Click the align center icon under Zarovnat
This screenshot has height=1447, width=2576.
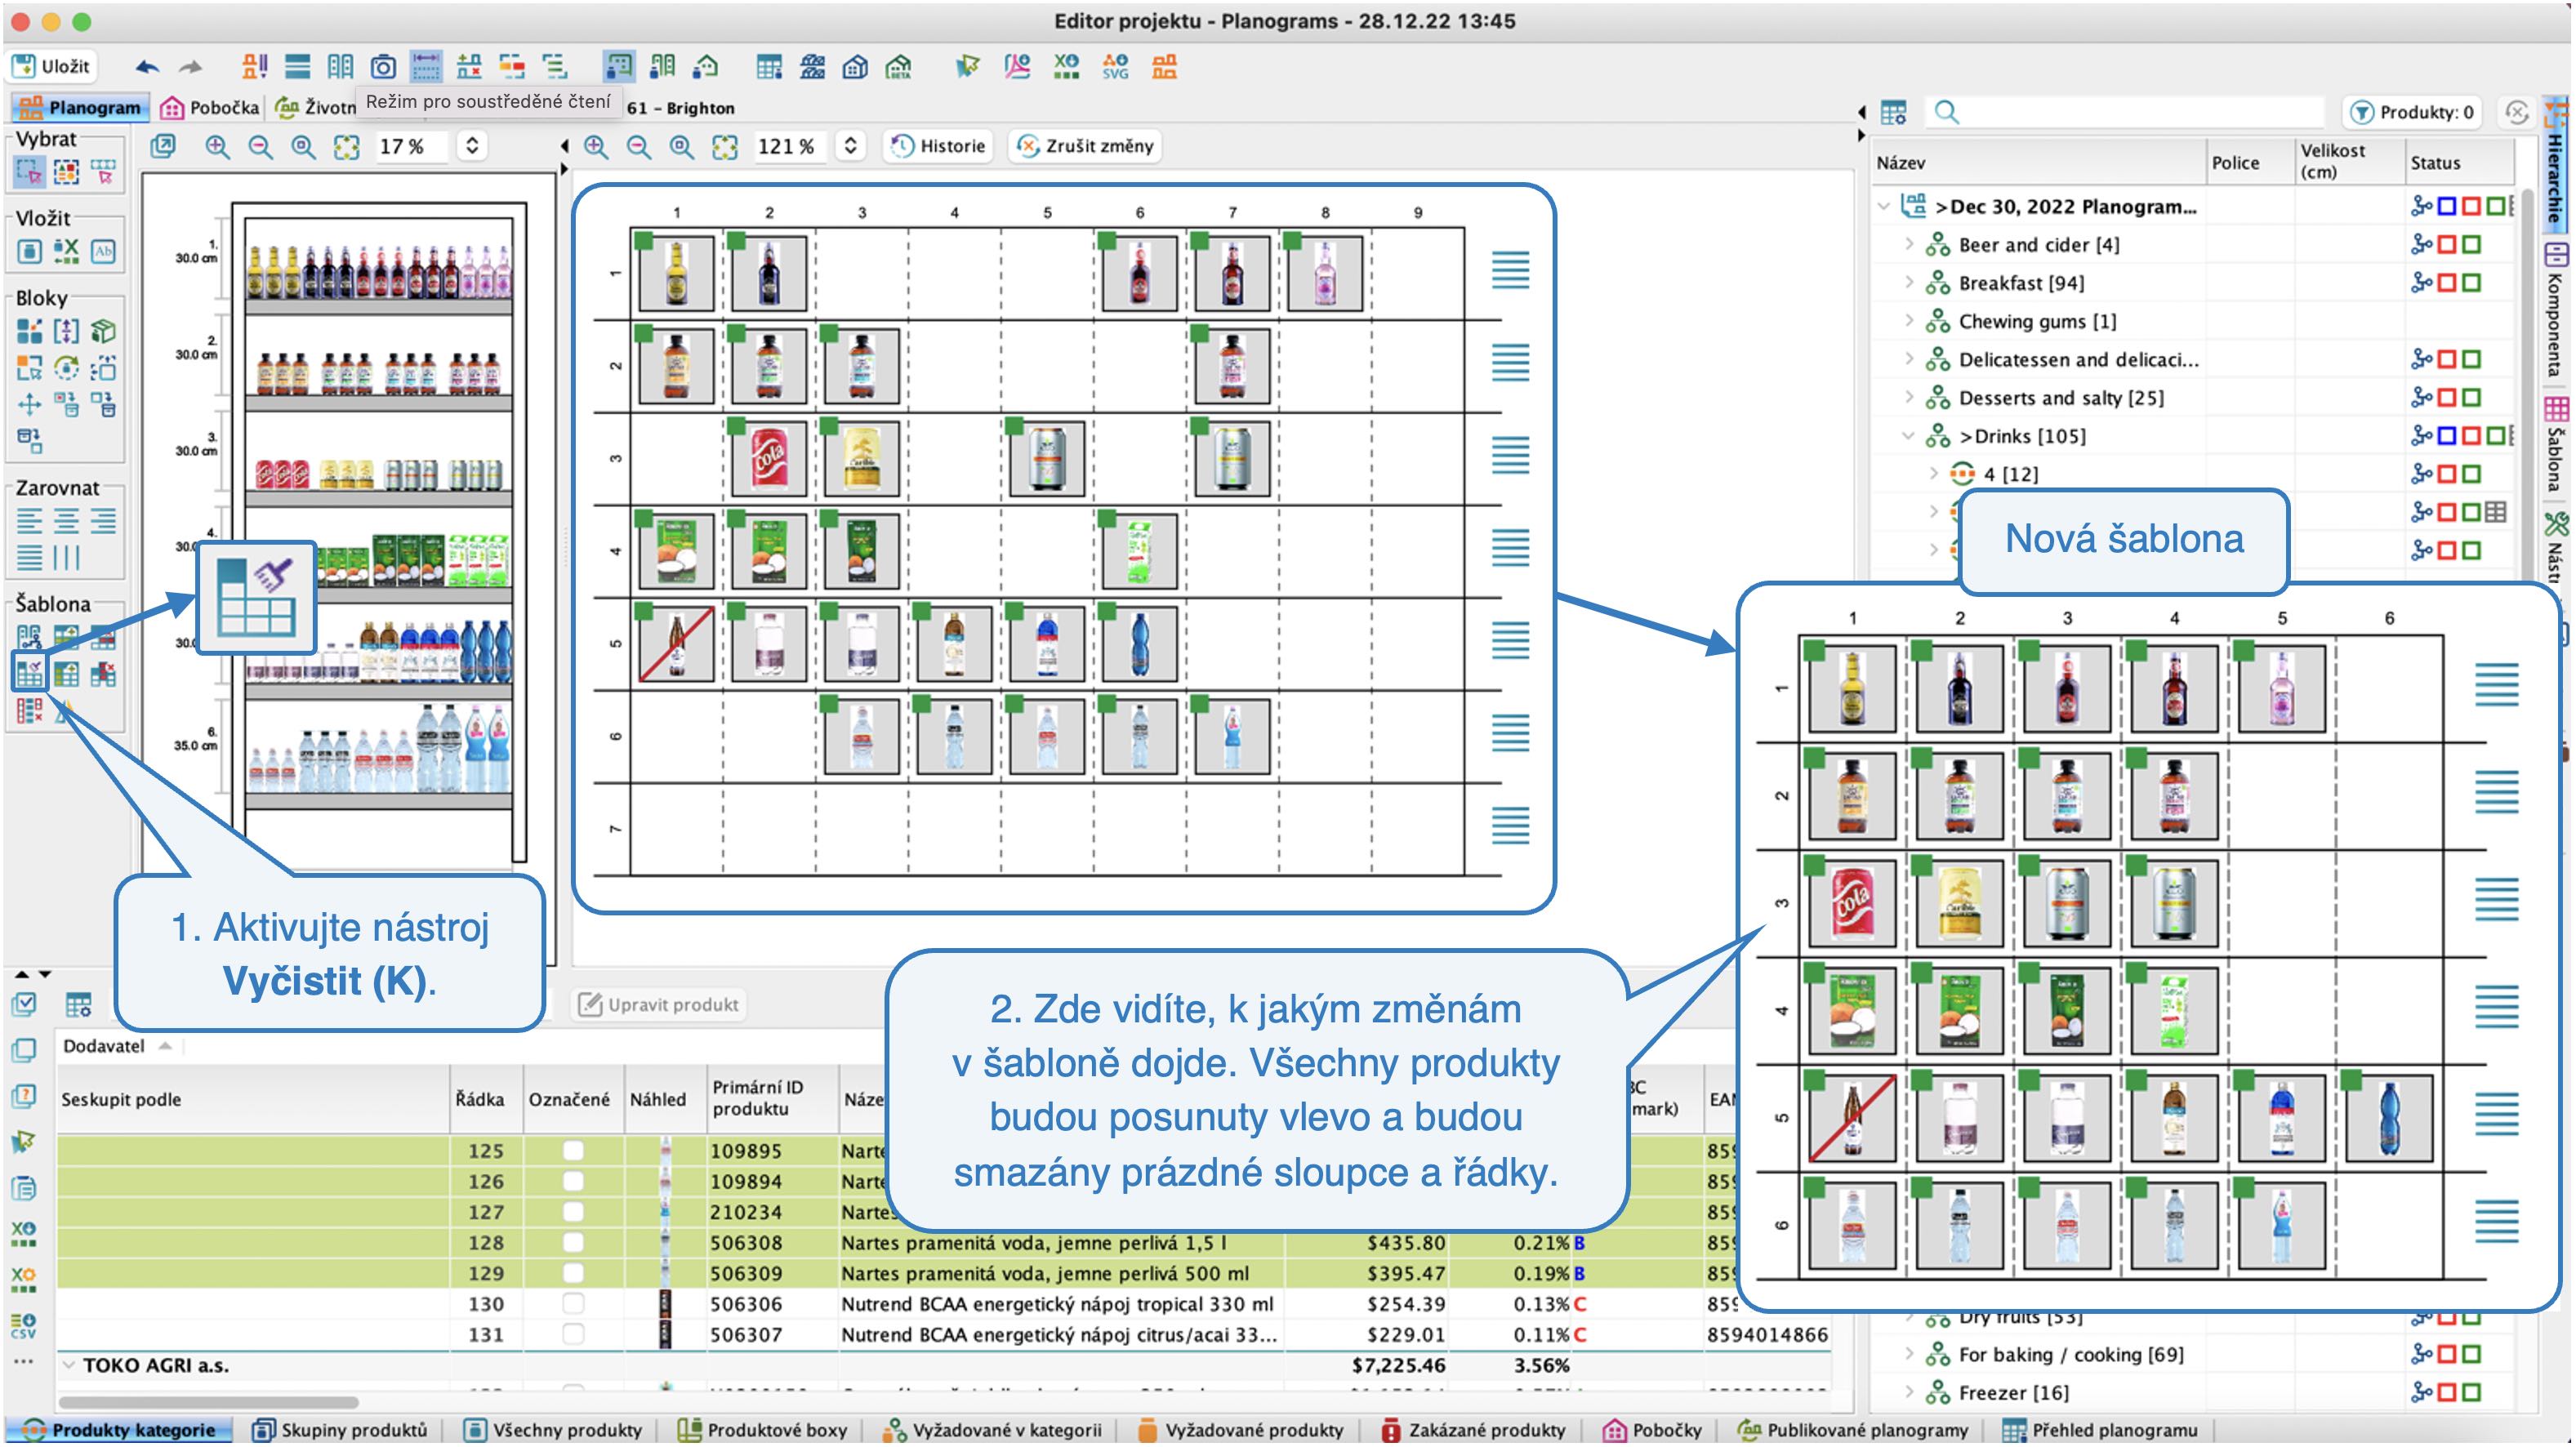click(x=66, y=521)
